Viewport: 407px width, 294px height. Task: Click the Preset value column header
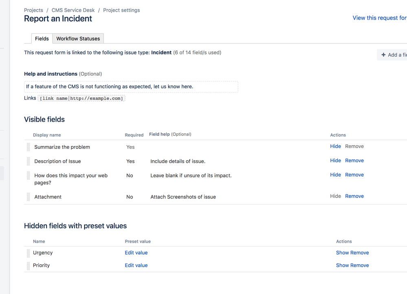point(138,242)
